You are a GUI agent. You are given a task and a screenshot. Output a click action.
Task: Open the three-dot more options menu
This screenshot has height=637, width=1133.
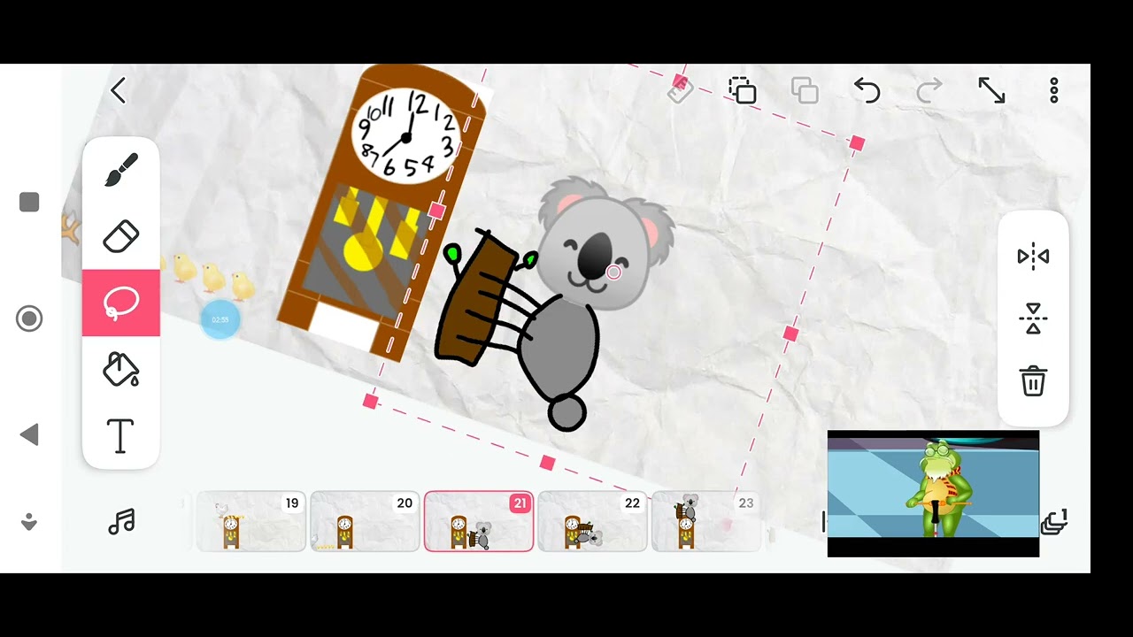click(x=1053, y=90)
